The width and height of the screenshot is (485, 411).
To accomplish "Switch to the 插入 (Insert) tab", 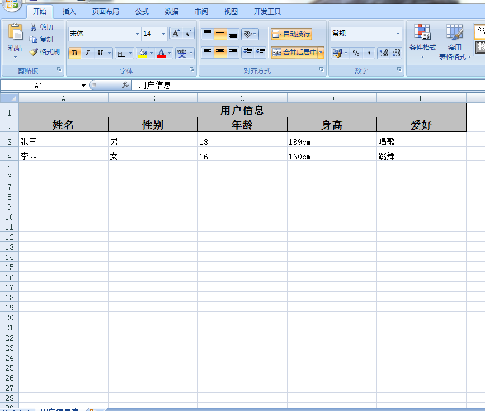I will coord(69,12).
